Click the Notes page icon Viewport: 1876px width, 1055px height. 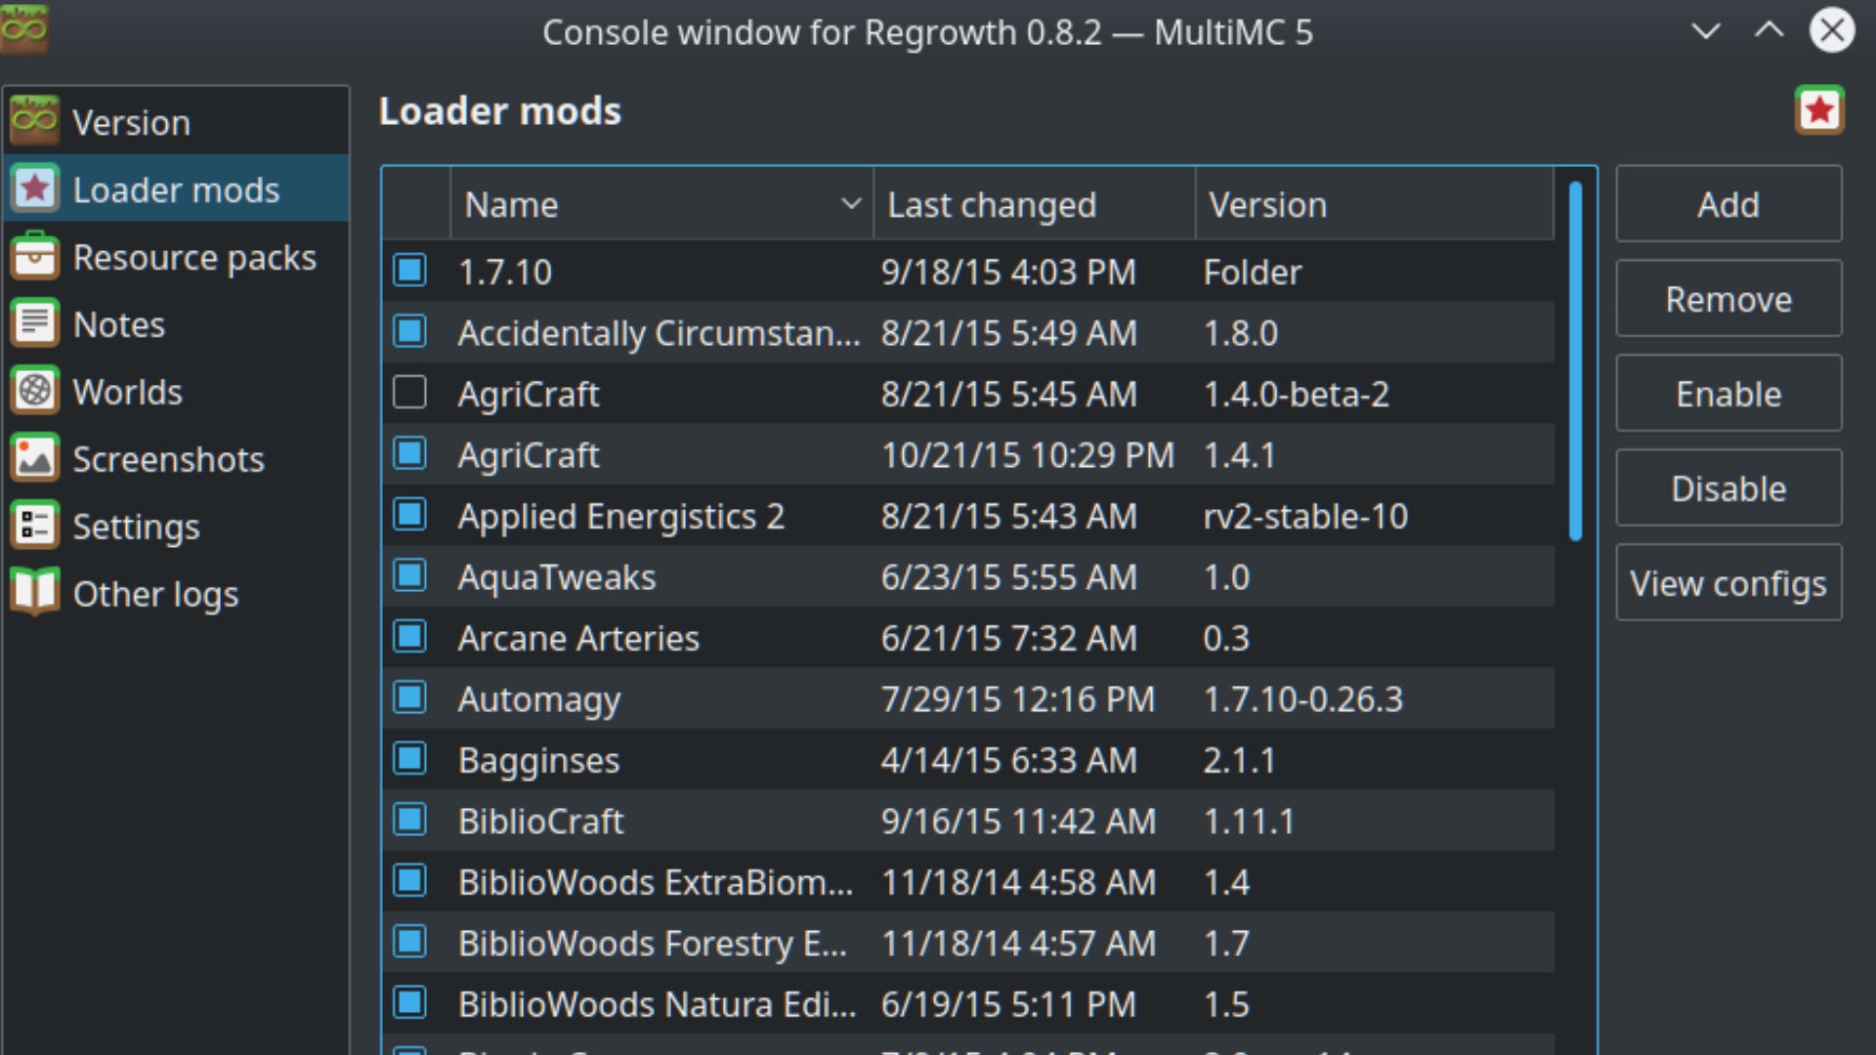35,323
